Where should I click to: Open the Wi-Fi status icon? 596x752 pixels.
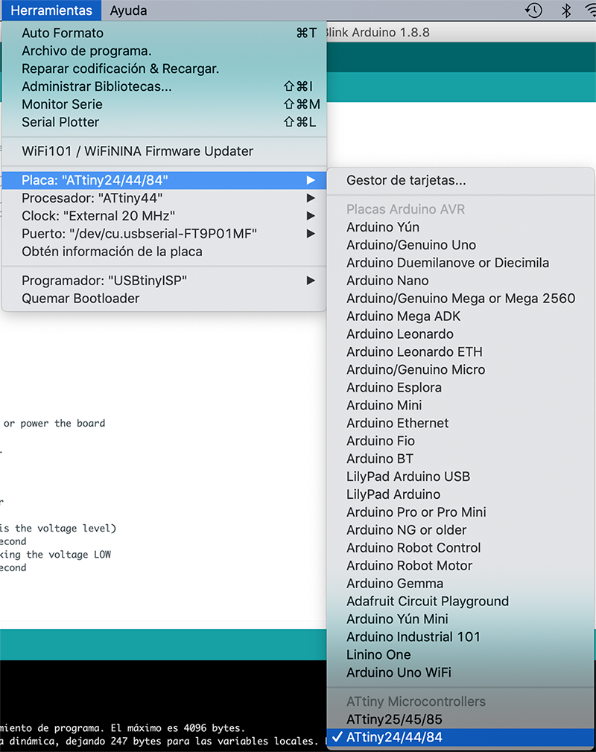590,10
